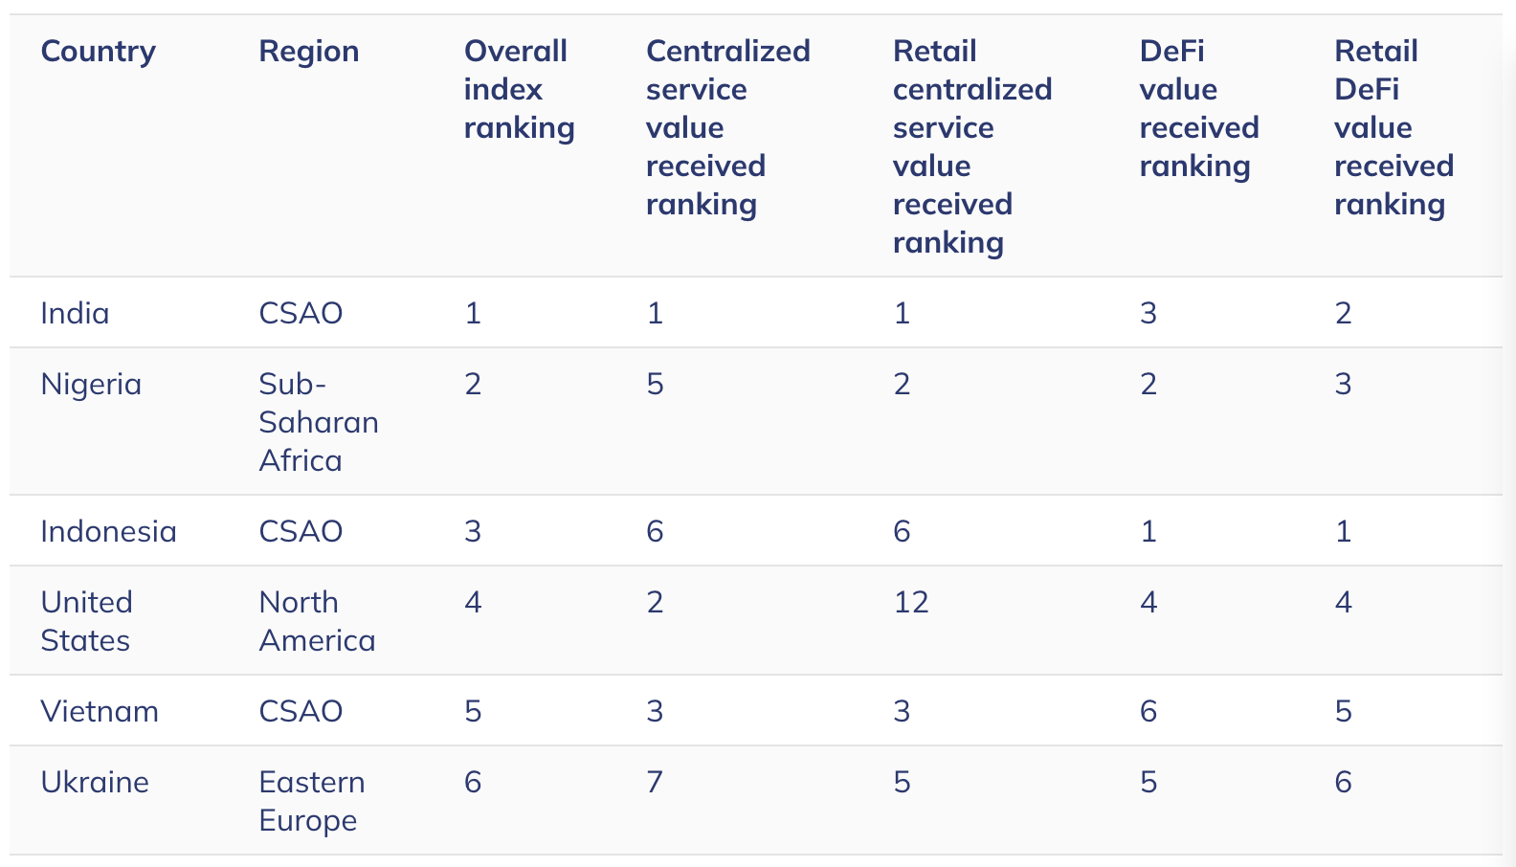Click the Indonesia country cell
The width and height of the screenshot is (1516, 867).
(108, 532)
